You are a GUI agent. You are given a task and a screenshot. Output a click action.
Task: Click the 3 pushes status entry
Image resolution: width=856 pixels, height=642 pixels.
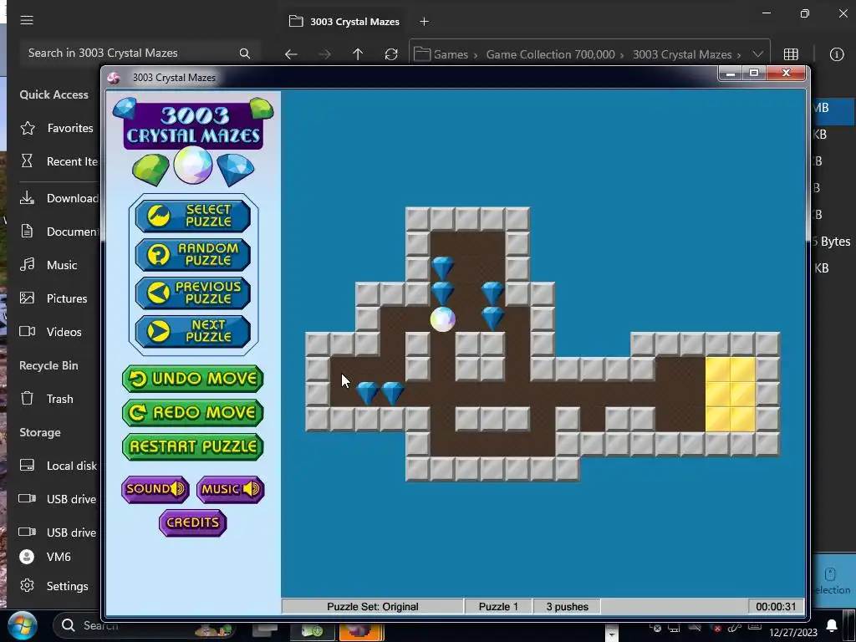[x=567, y=607]
